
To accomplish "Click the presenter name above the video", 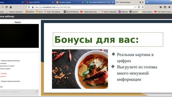I will [17, 22].
